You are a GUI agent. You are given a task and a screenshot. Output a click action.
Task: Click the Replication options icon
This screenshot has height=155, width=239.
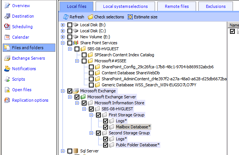click(x=7, y=100)
